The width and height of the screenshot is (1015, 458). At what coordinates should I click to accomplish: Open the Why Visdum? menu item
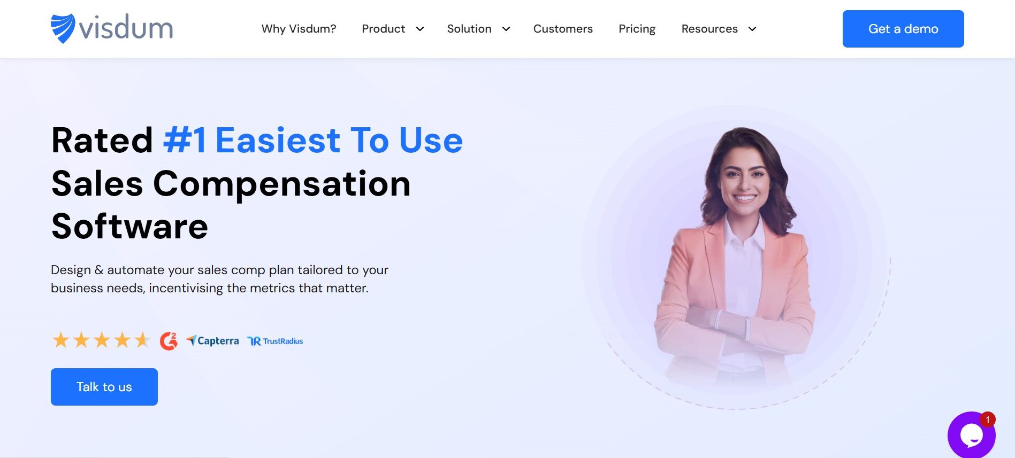coord(299,29)
